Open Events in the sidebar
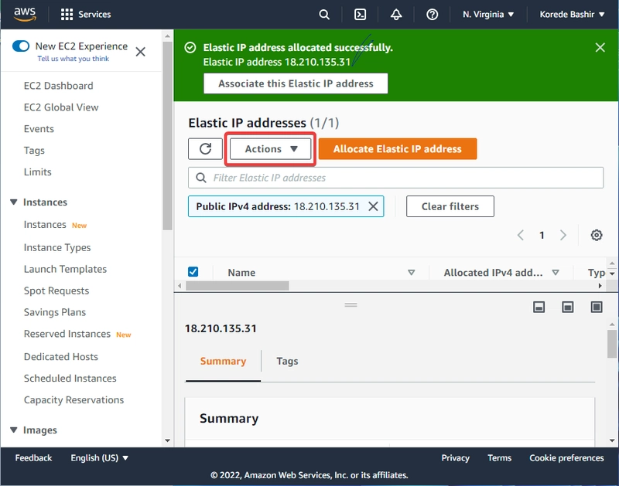Screen dimensions: 619x486 coord(39,129)
